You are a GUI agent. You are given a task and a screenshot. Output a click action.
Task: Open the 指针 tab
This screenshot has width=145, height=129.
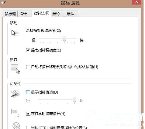(x=25, y=14)
